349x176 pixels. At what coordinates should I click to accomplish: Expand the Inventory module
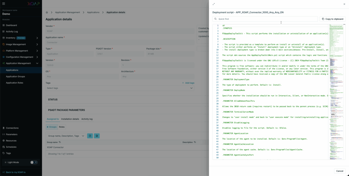click(37, 38)
